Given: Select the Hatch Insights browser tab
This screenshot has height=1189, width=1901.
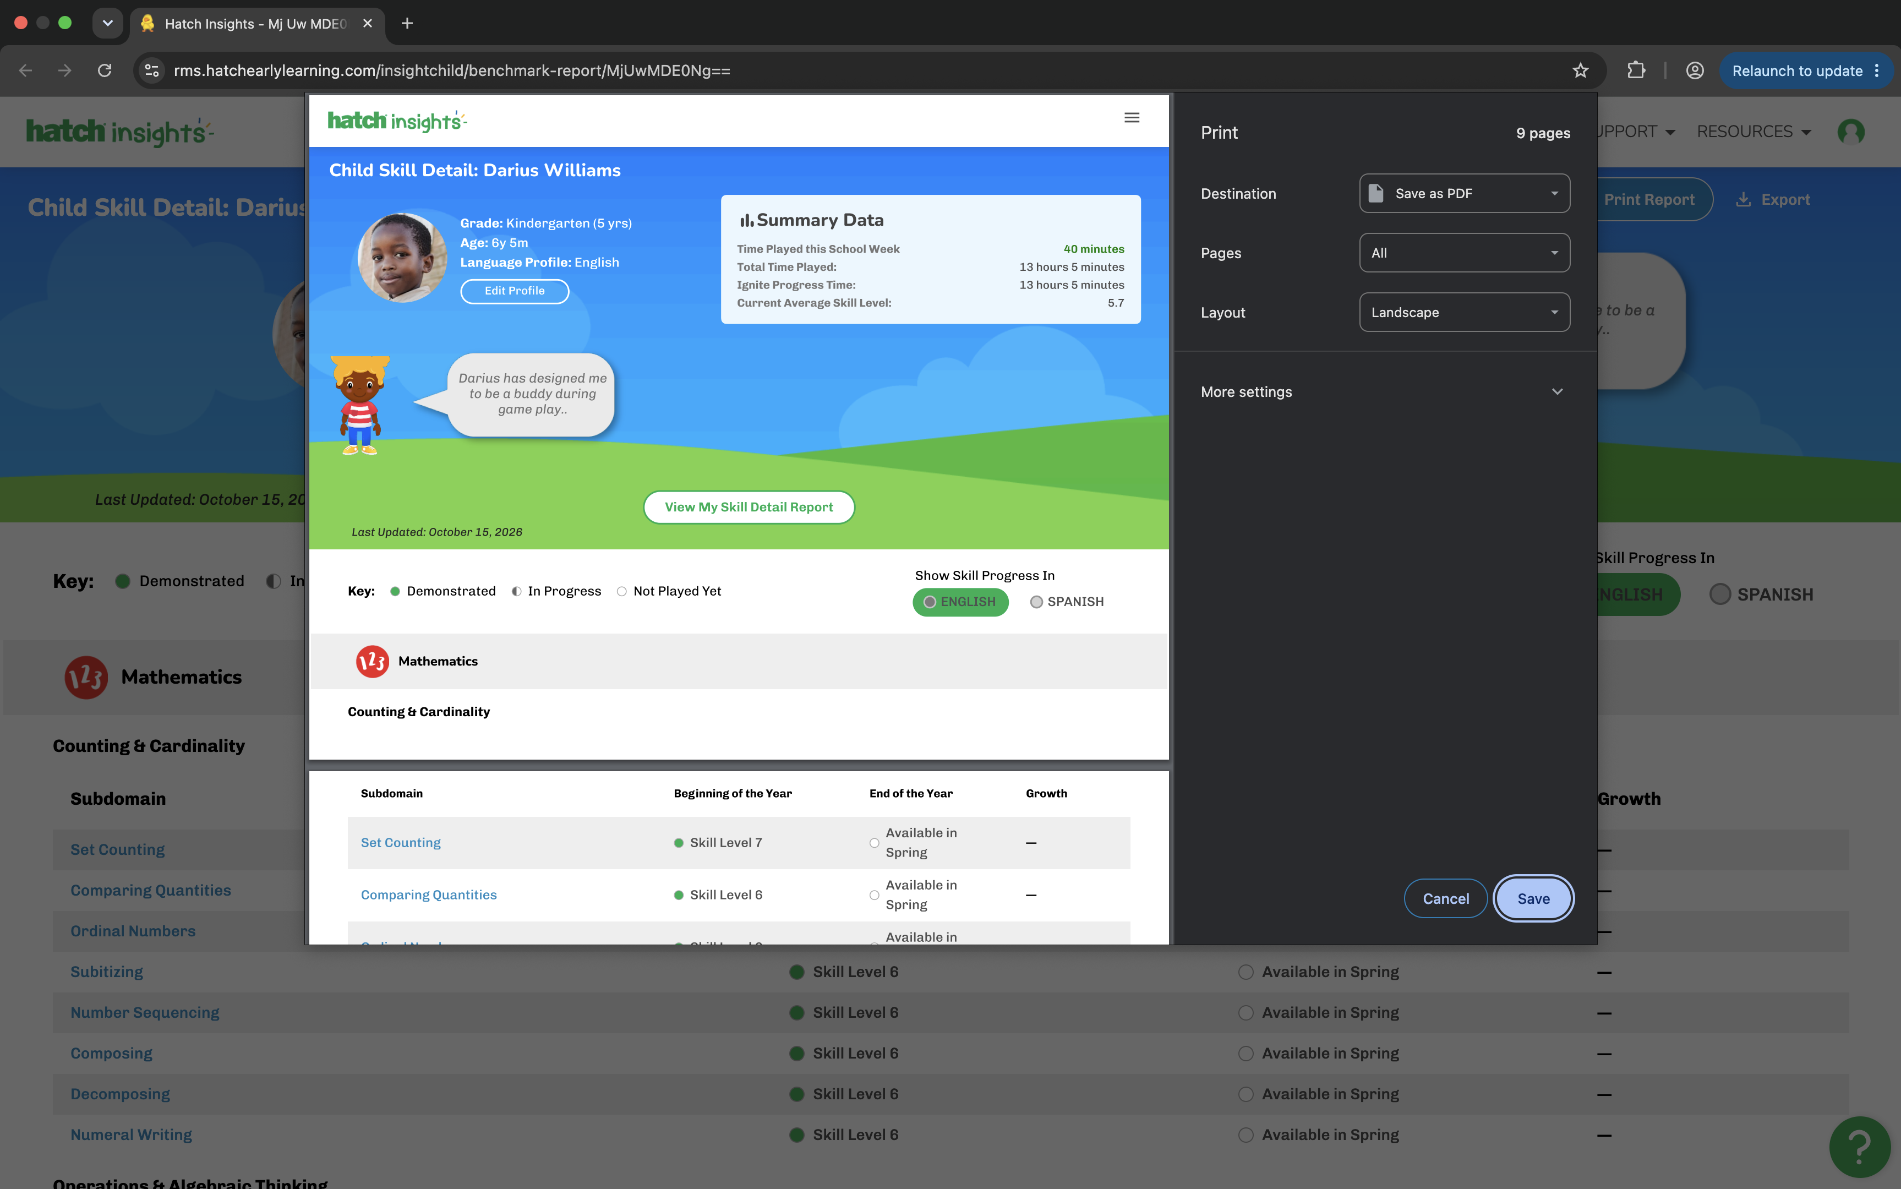Looking at the screenshot, I should (256, 24).
